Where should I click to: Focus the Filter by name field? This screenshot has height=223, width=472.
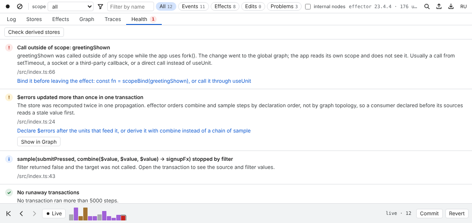coord(130,6)
